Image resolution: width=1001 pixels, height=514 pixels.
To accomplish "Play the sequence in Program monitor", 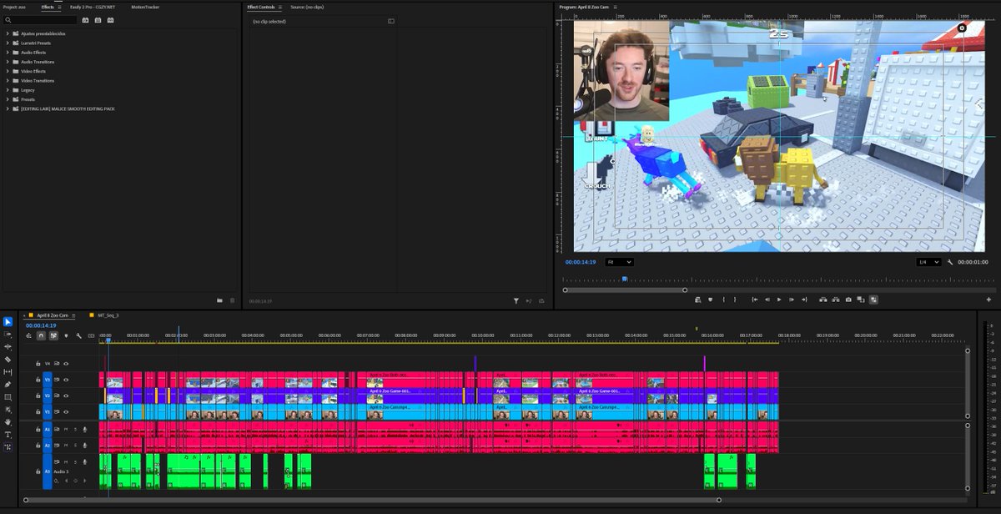I will click(779, 299).
